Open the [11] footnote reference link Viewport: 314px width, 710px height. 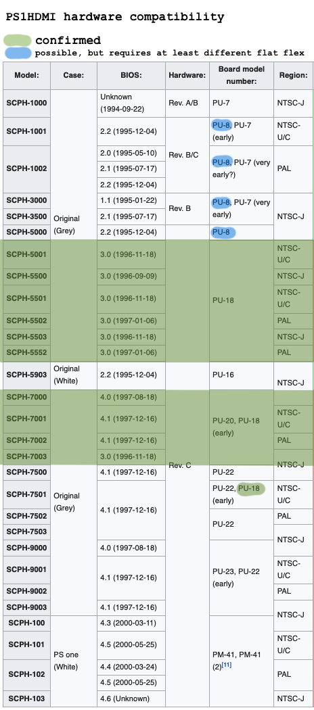[227, 665]
